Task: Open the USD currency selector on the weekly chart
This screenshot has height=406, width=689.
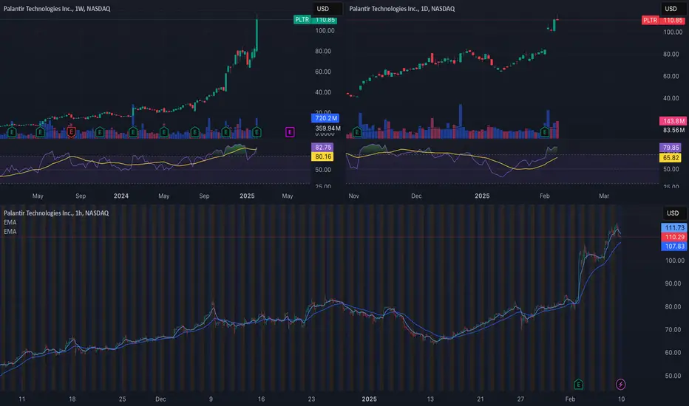Action: (x=327, y=9)
